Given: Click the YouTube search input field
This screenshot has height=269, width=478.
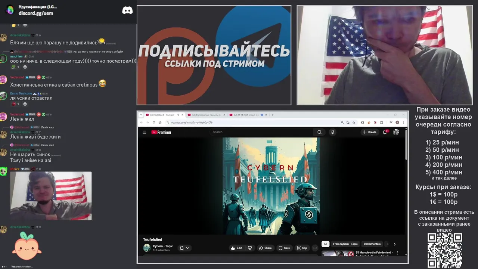Looking at the screenshot, I should pyautogui.click(x=261, y=132).
